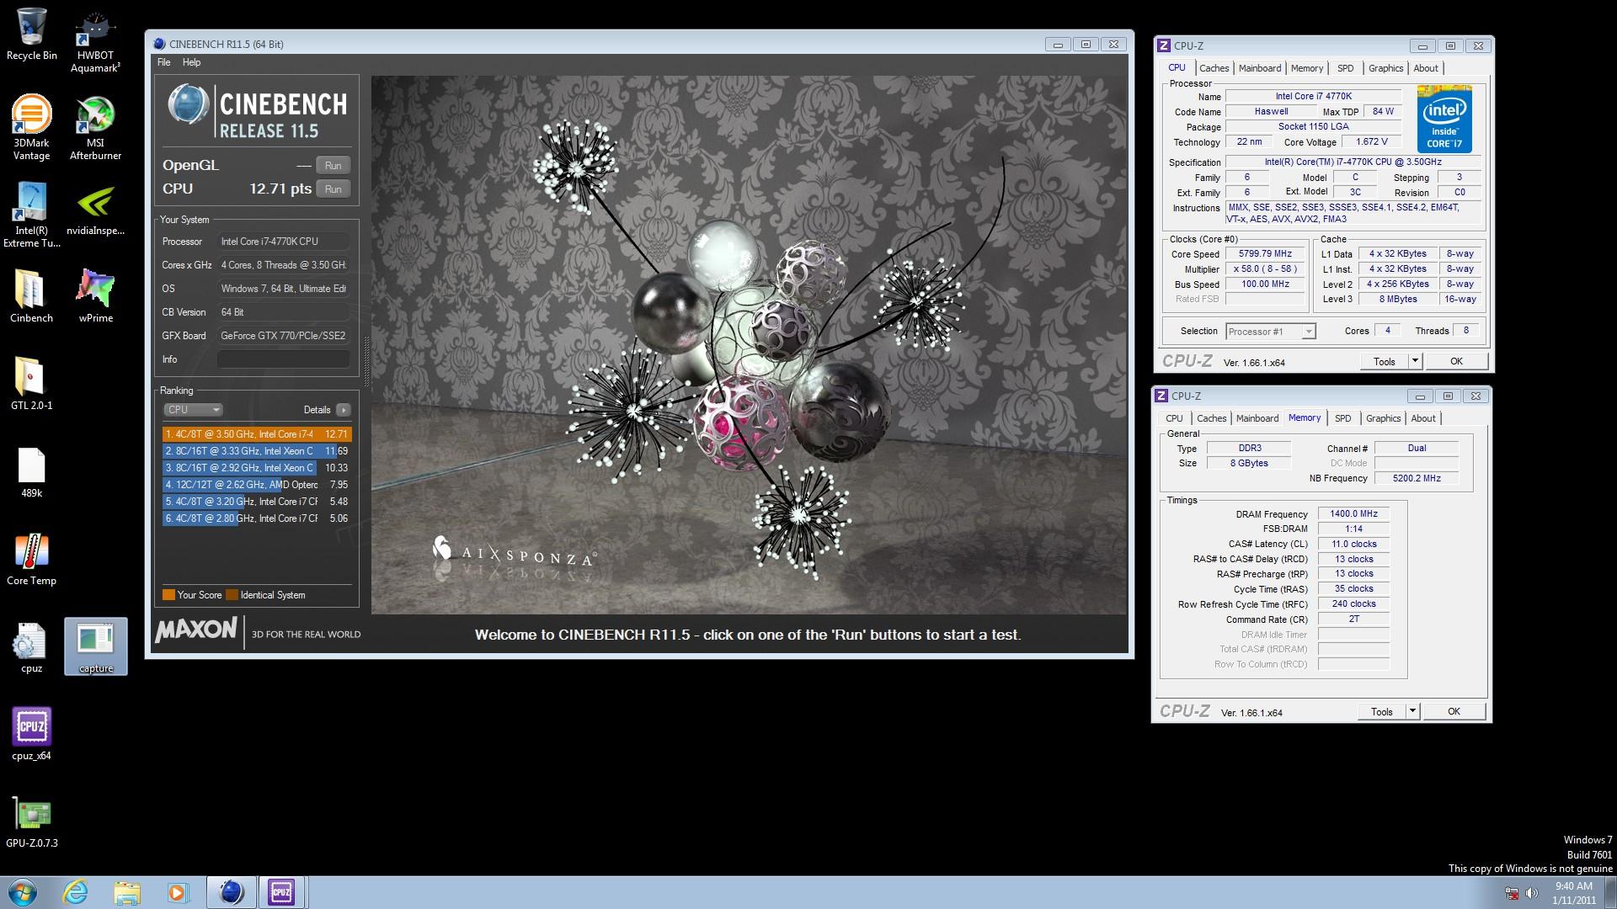Screen dimensions: 1617x909
Task: Open the Cinebench File menu
Action: [163, 62]
